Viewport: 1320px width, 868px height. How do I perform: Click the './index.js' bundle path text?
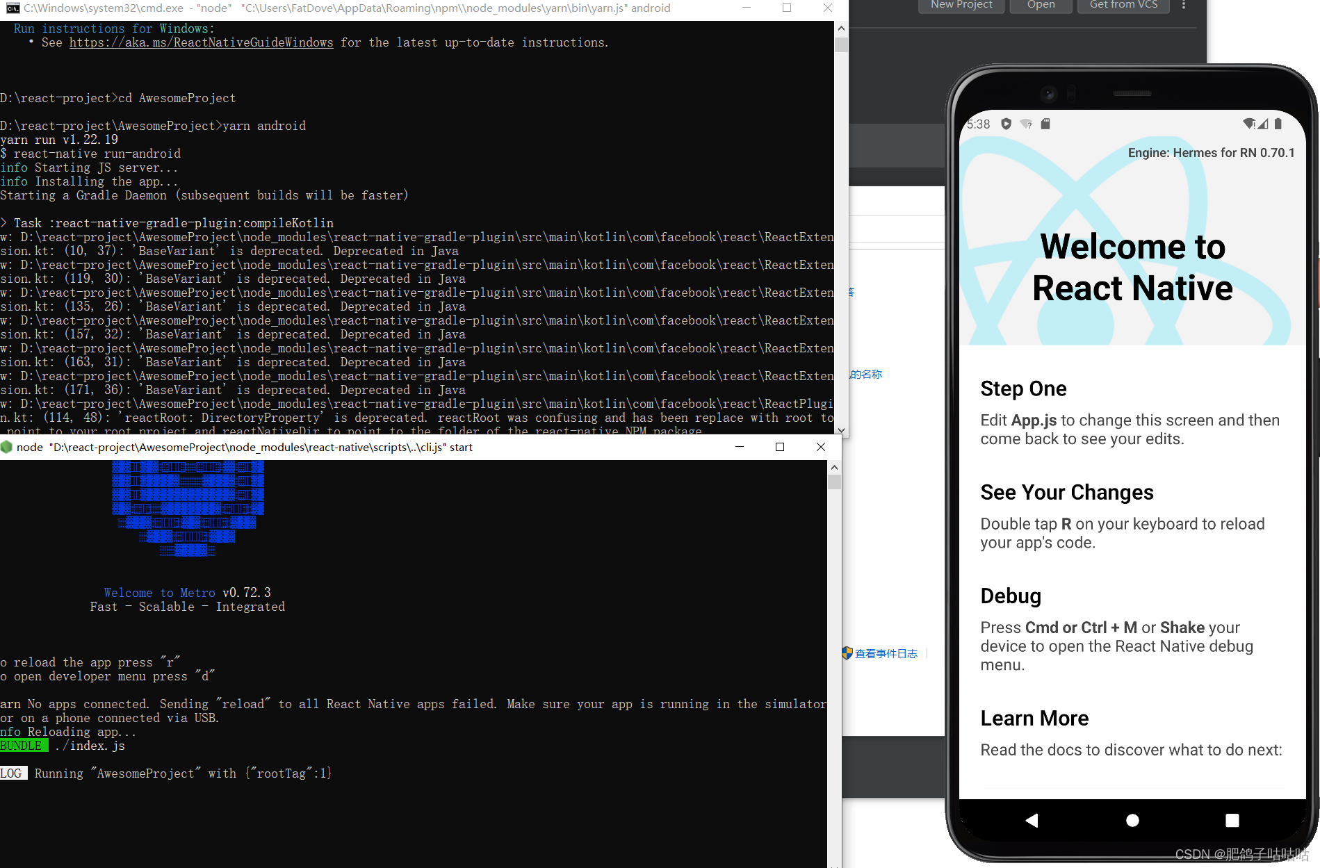pyautogui.click(x=90, y=746)
